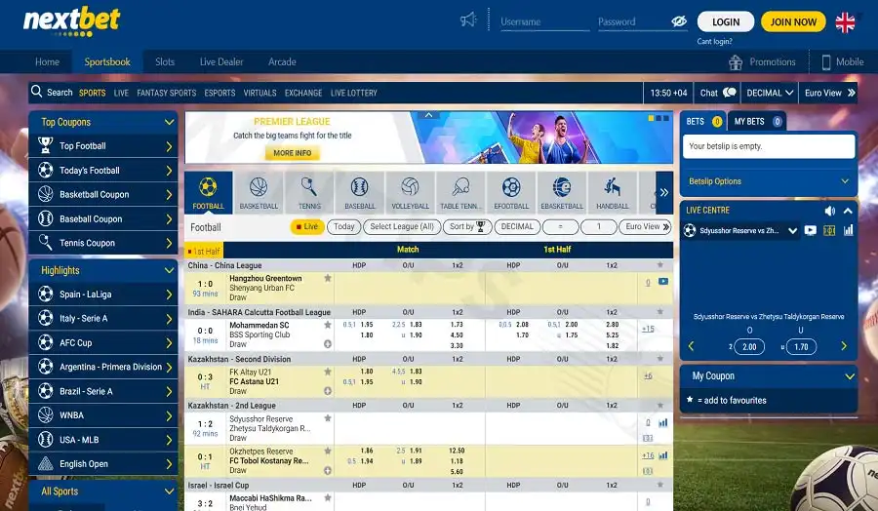Expand the My Coupon section
This screenshot has width=878, height=511.
coord(850,376)
